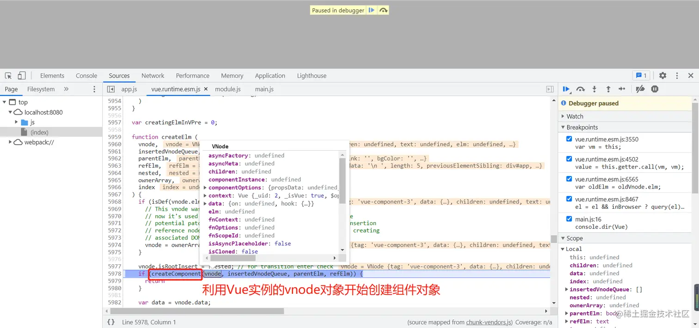
Task: Resume script execution in paused overlay
Action: tap(372, 10)
